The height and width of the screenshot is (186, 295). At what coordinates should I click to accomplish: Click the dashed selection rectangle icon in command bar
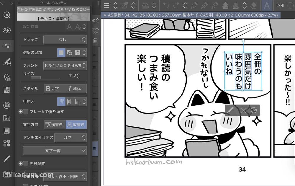pyautogui.click(x=291, y=5)
